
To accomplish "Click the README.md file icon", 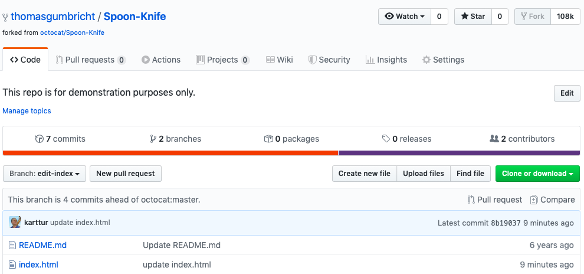I will pyautogui.click(x=12, y=245).
